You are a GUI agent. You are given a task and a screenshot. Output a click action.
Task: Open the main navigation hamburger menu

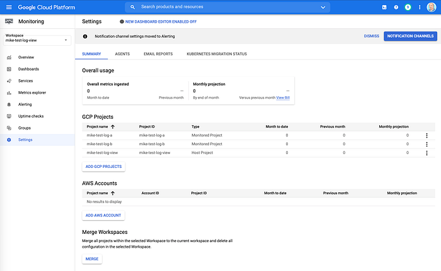9,8
